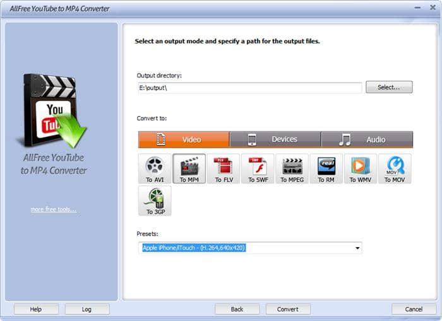Expand the Presets dropdown list
Screen dimensions: 442x321
click(x=358, y=248)
